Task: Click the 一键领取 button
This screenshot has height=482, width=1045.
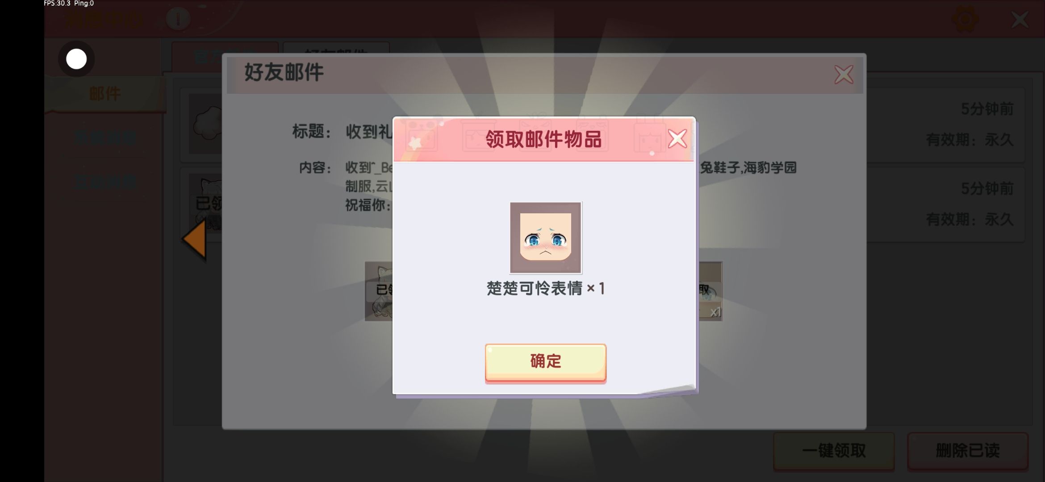Action: 834,450
